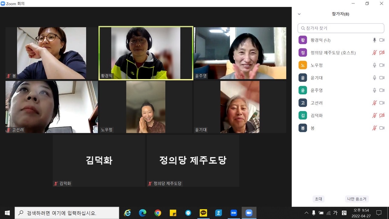Select 김덕화 in the participant list

coord(316,116)
